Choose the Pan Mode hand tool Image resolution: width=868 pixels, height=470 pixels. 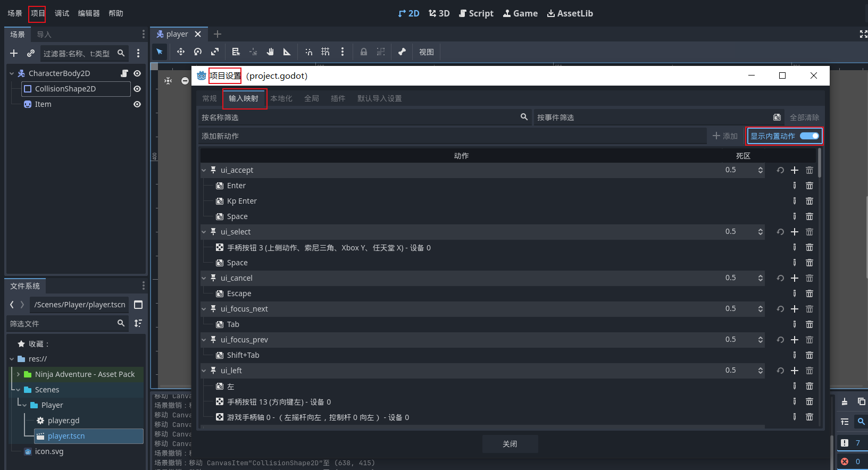(x=270, y=52)
